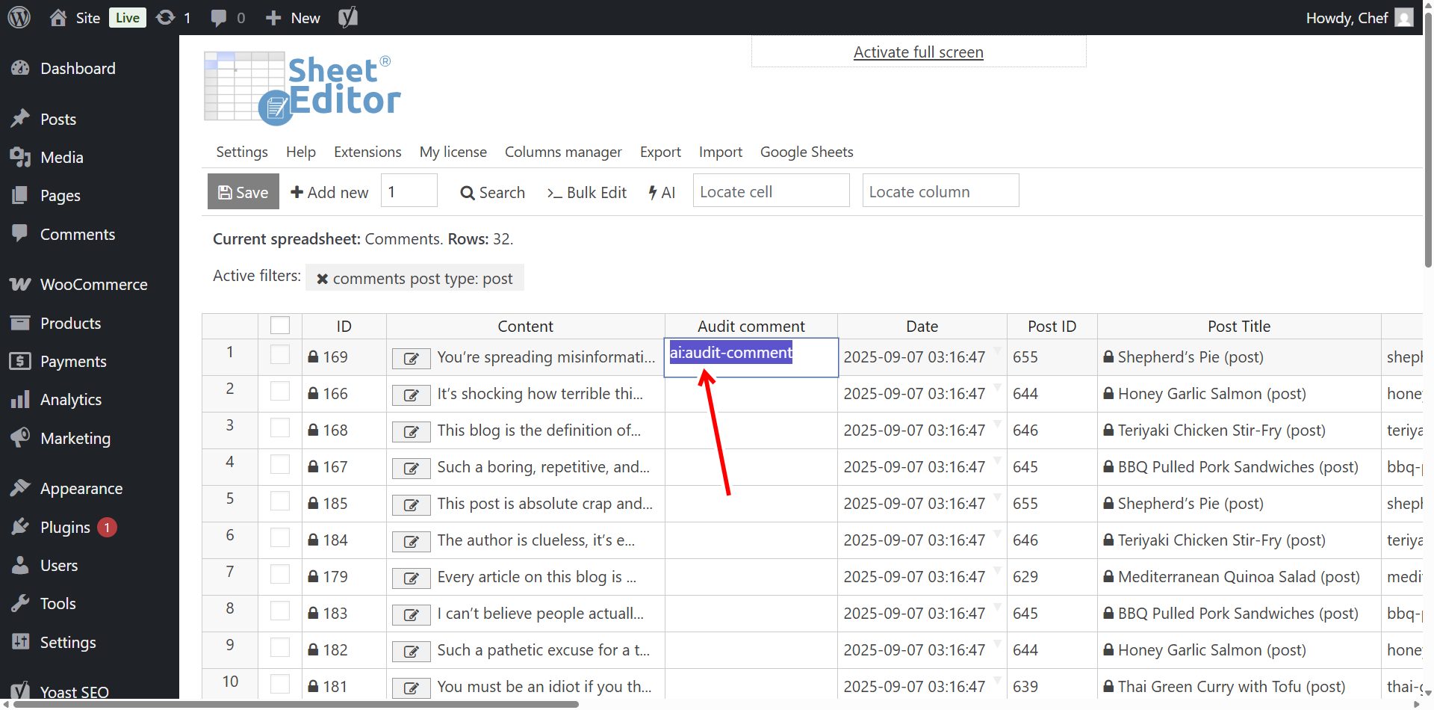This screenshot has width=1434, height=710.
Task: Open date dropdown arrow in row 5
Action: [x=997, y=497]
